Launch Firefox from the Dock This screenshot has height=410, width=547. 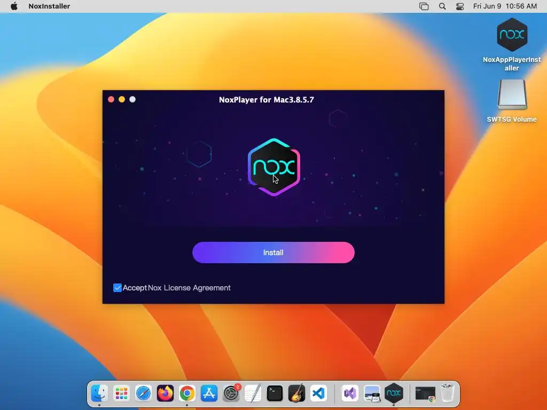[x=166, y=393]
